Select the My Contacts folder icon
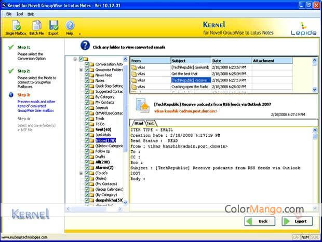 pyautogui.click(x=91, y=102)
